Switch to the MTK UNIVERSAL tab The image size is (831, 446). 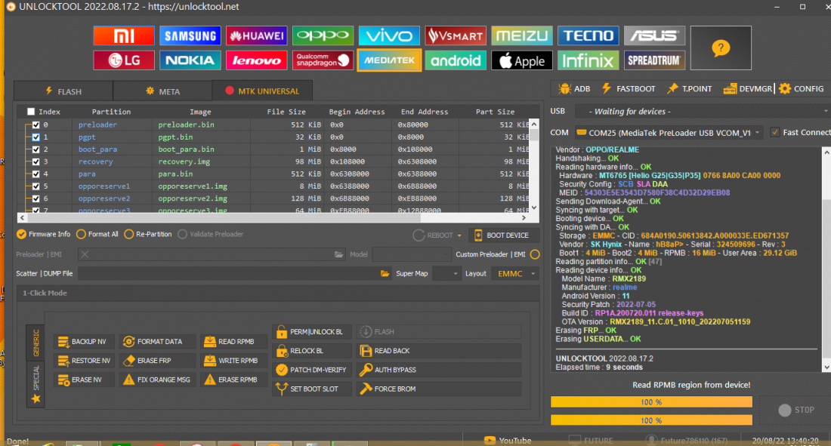[x=262, y=91]
